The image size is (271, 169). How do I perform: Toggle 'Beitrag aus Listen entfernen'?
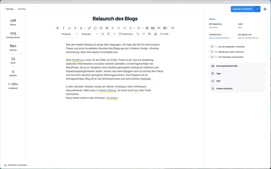point(211,52)
